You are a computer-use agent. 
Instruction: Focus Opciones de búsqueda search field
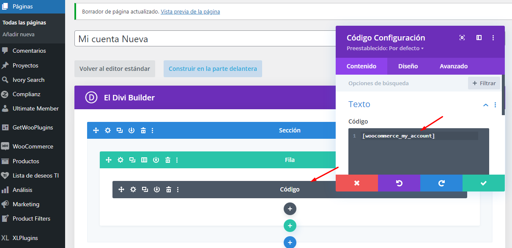(x=402, y=83)
